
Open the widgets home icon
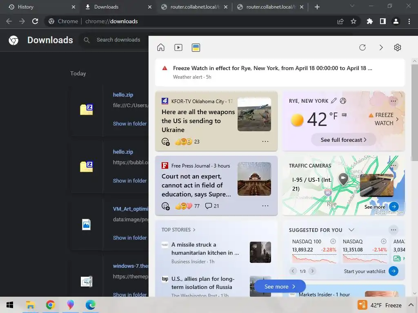click(x=161, y=47)
